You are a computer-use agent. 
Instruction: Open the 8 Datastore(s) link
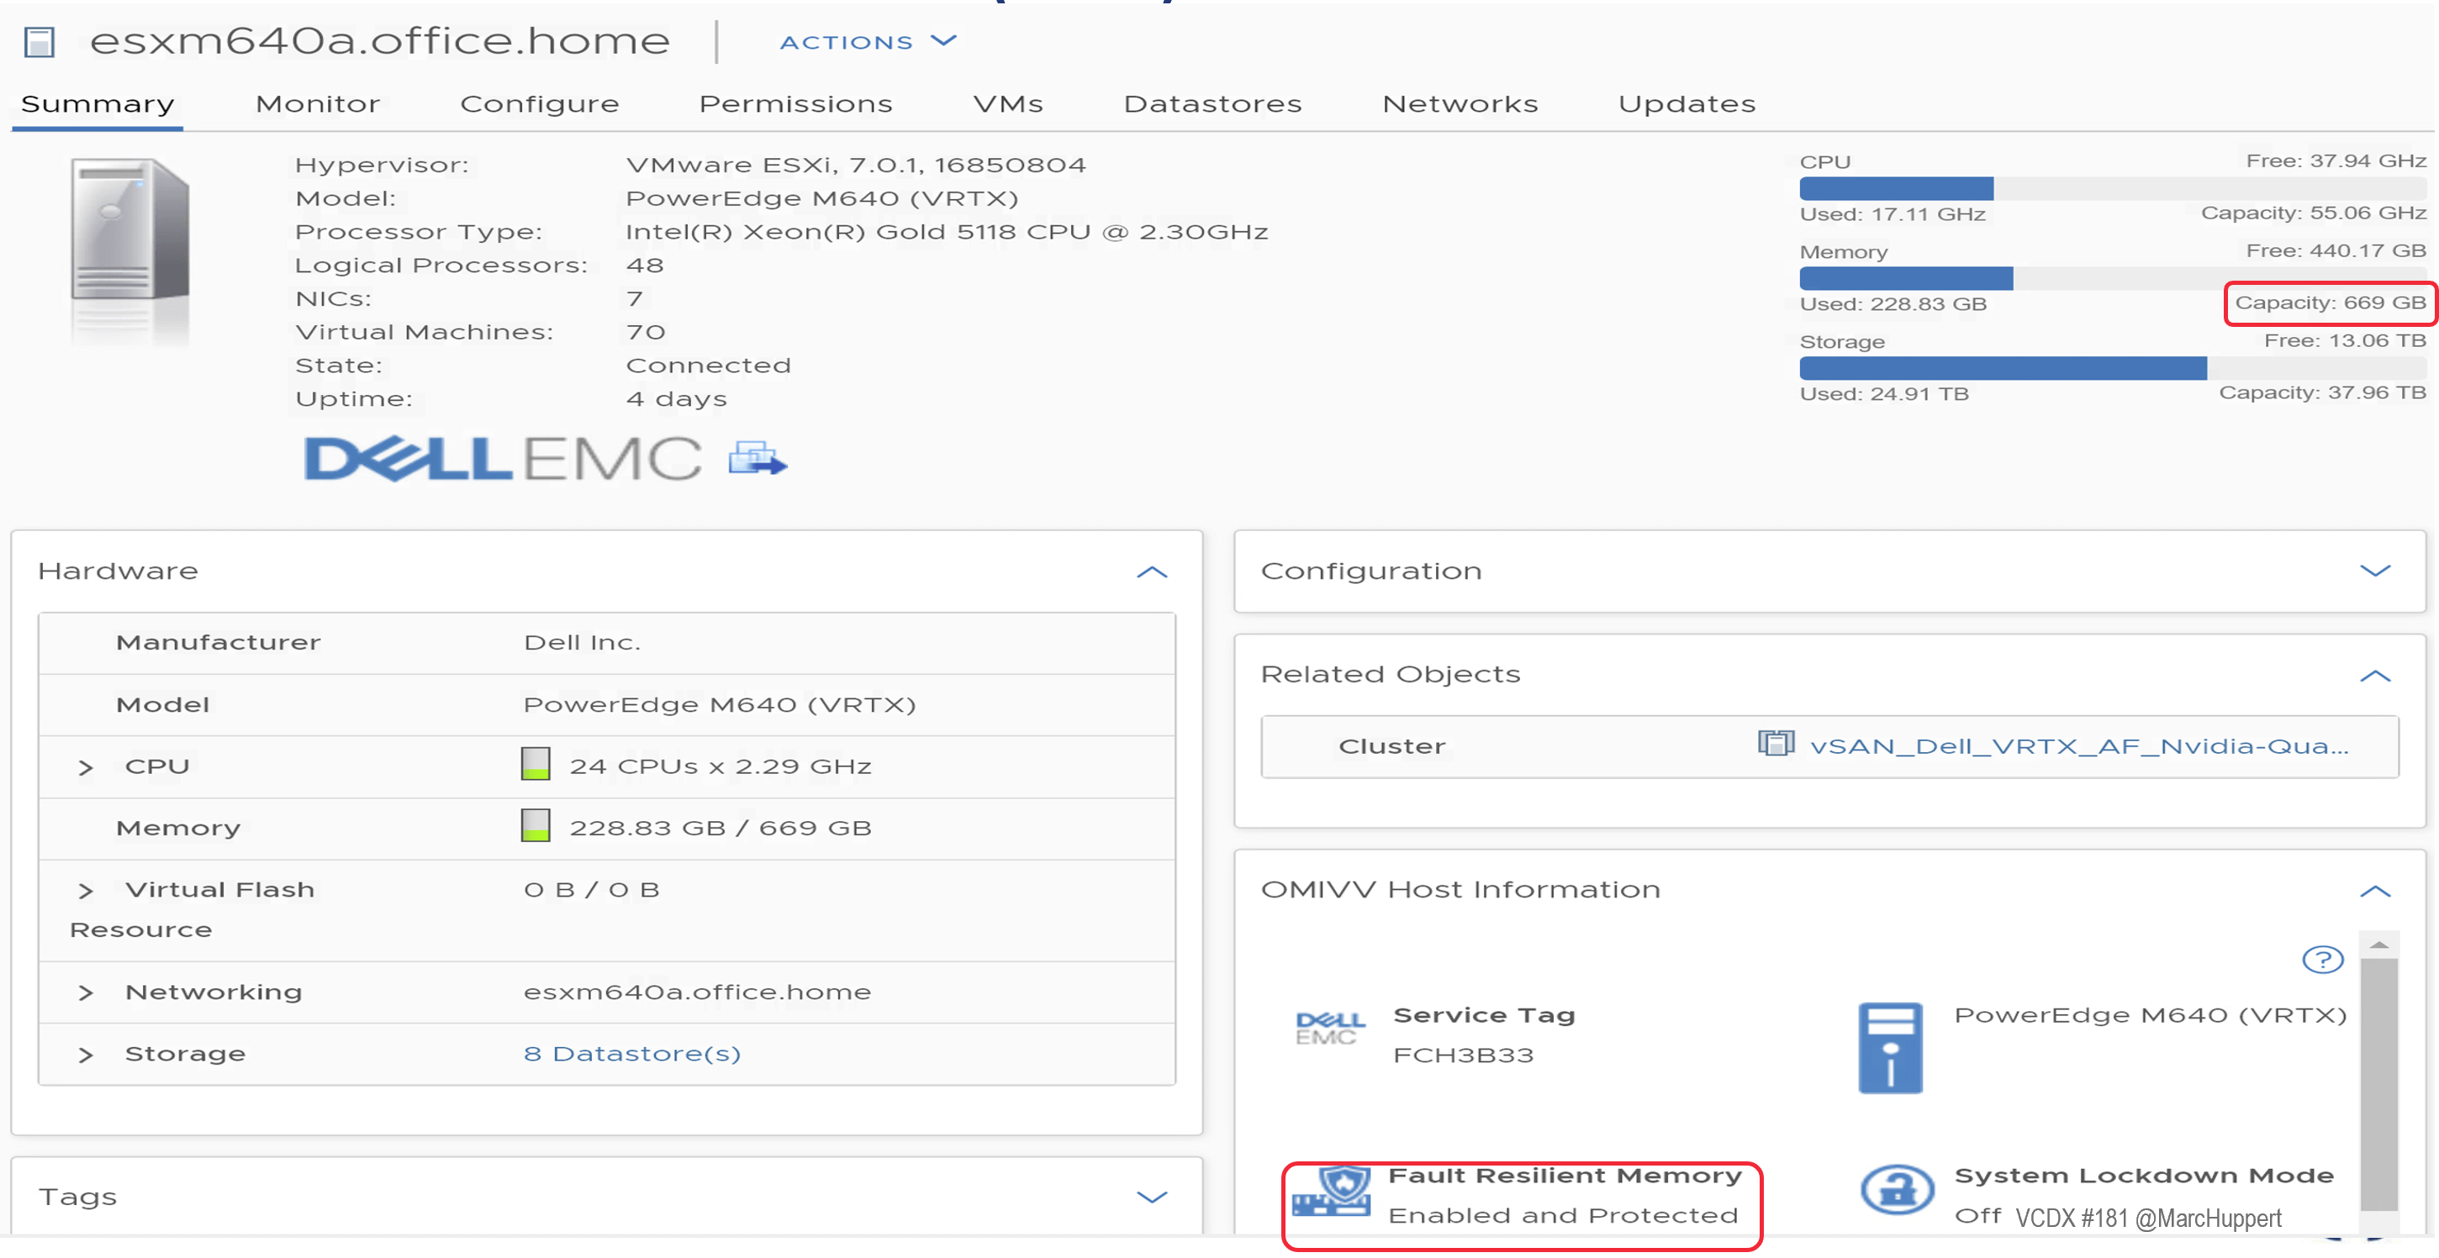coord(631,1054)
